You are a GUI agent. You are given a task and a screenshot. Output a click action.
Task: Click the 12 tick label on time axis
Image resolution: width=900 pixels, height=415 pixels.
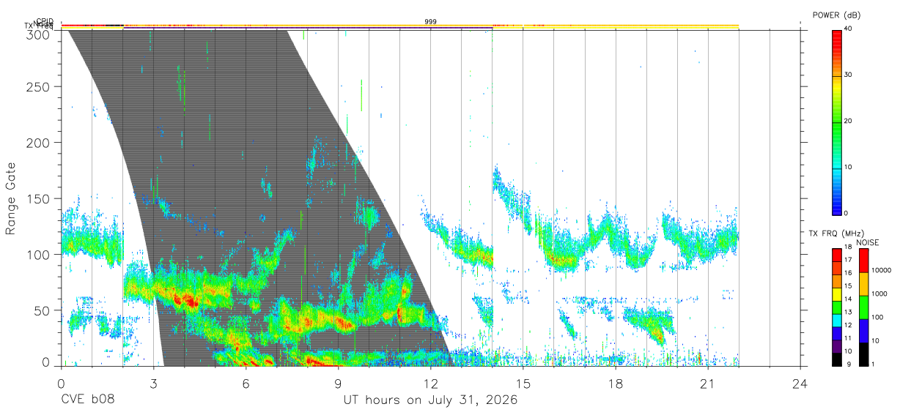point(430,384)
